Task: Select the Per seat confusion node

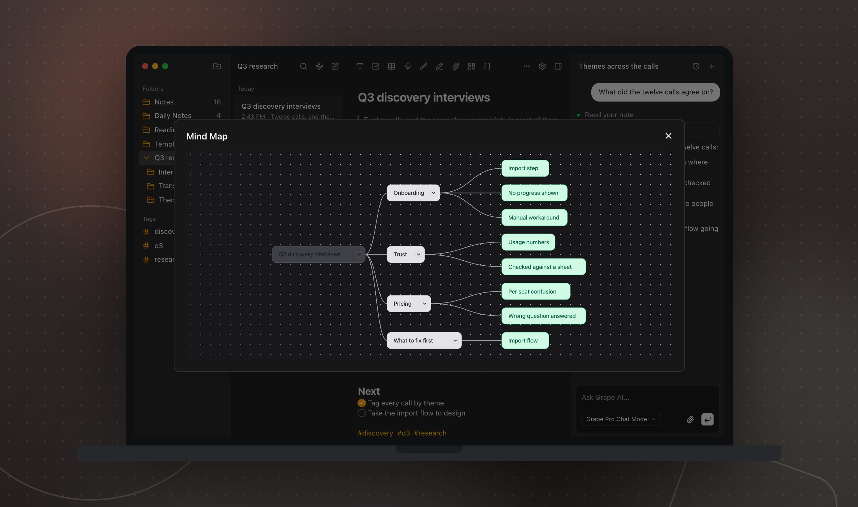Action: tap(536, 292)
